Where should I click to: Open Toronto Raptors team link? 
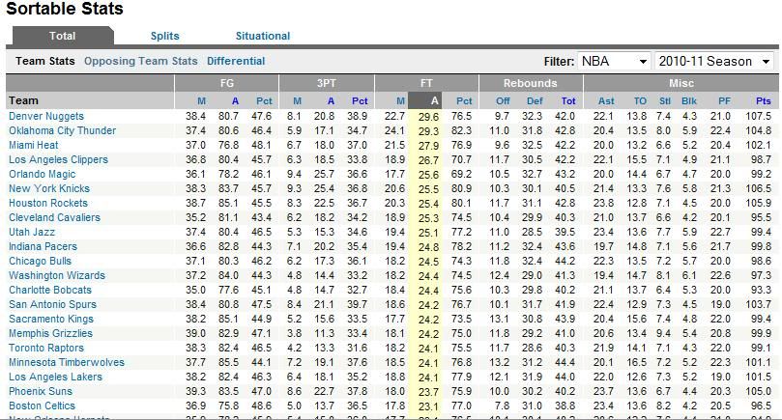[x=46, y=348]
